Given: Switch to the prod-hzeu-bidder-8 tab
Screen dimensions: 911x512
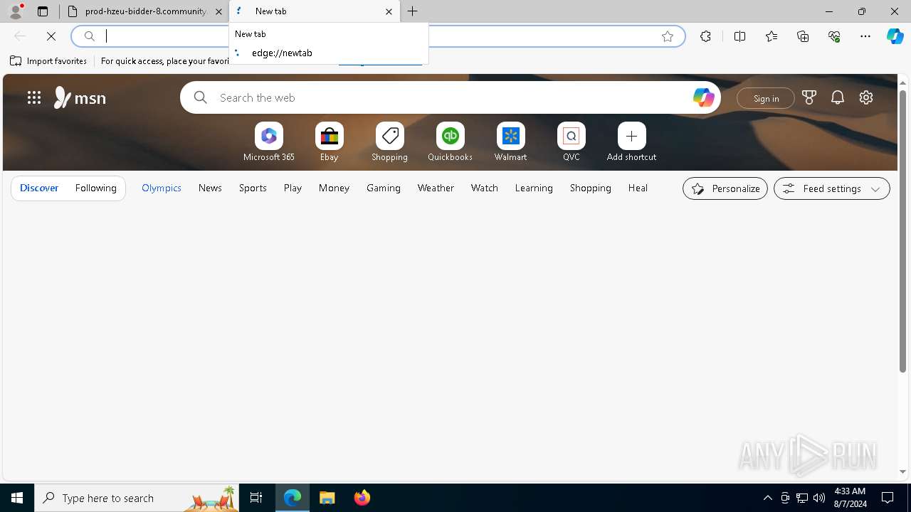Looking at the screenshot, I should pyautogui.click(x=144, y=11).
